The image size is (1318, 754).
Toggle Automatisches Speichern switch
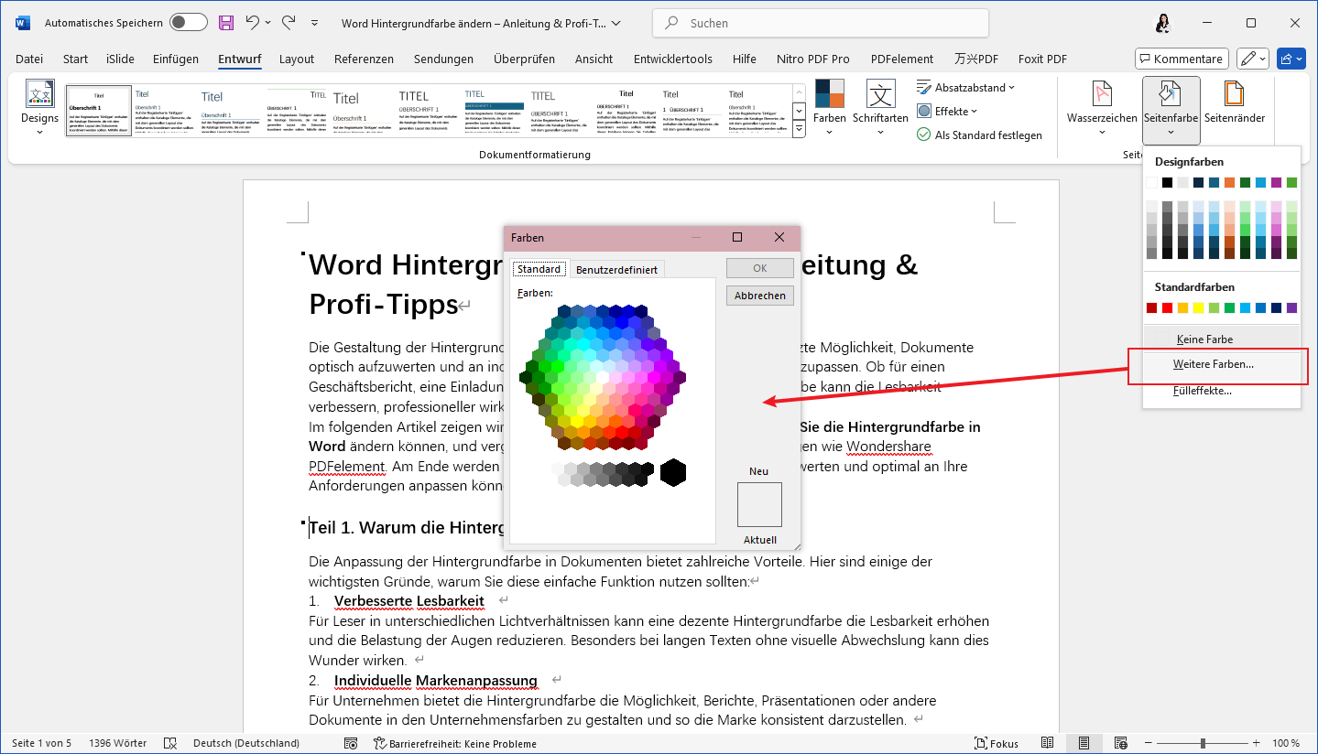pyautogui.click(x=188, y=22)
